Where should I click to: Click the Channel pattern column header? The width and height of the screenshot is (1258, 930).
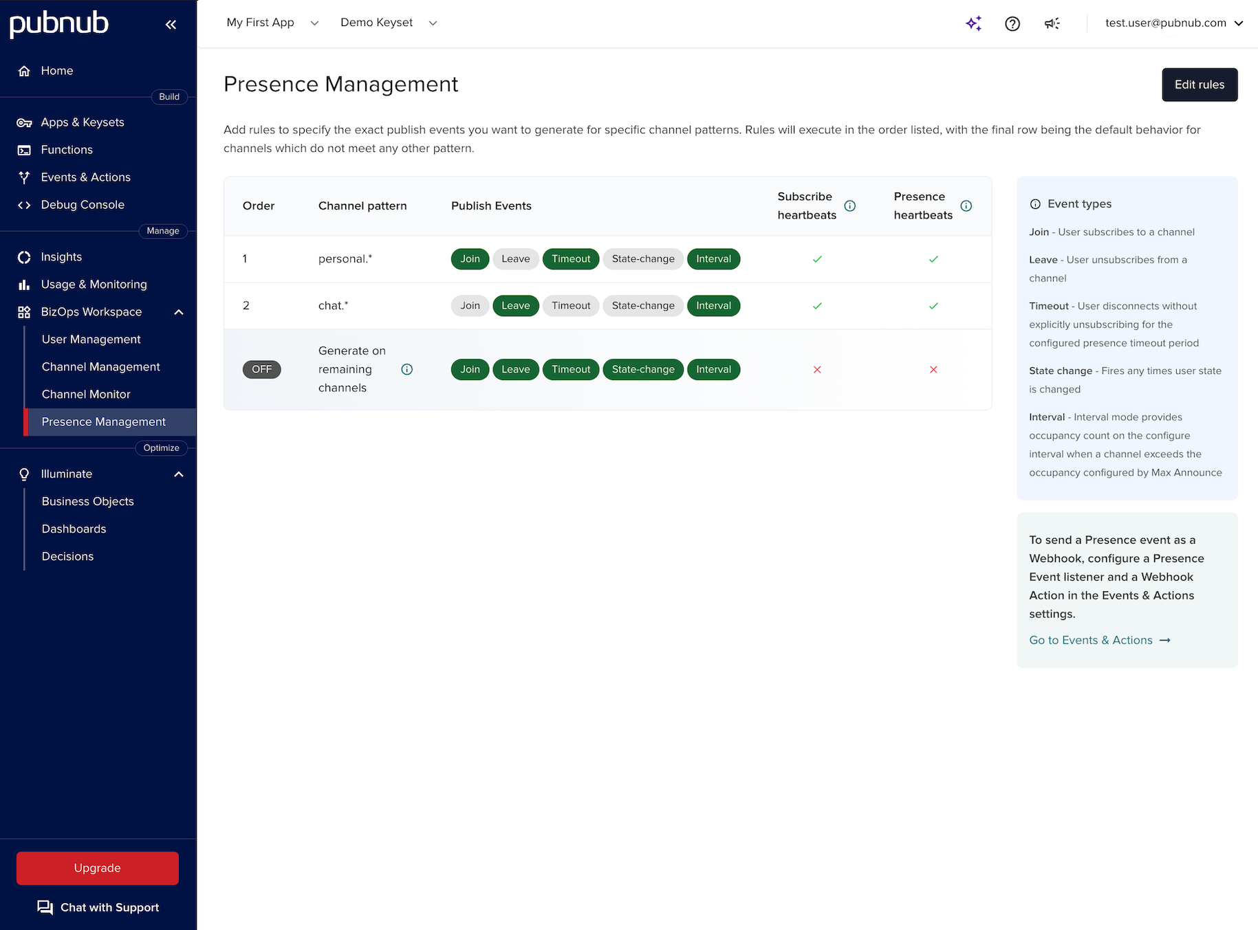362,206
